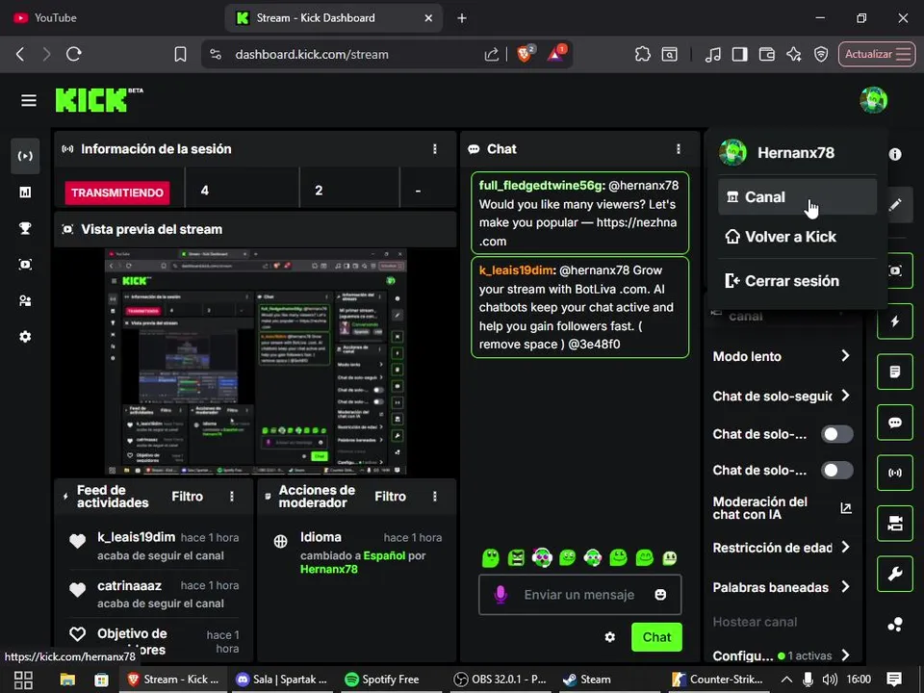This screenshot has height=693, width=924.
Task: Open the Chat panel three-dot menu
Action: [x=679, y=149]
